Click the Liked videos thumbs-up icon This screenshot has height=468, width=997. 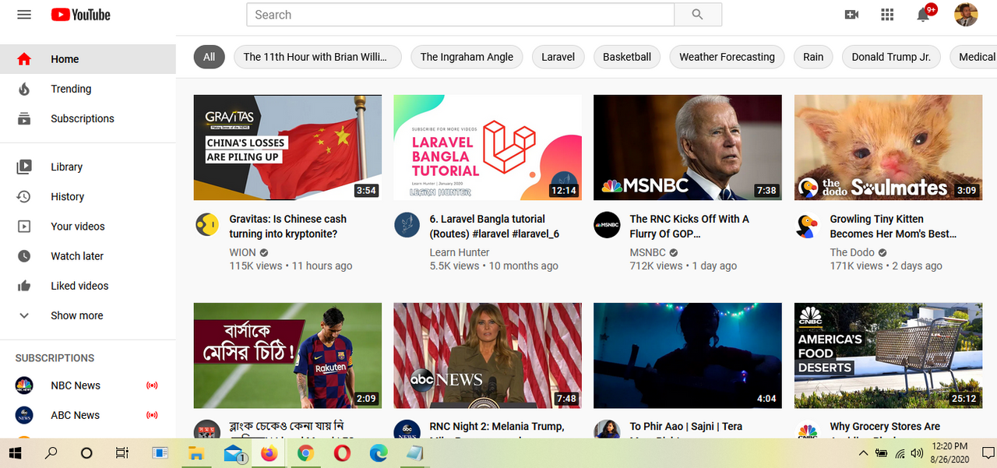pos(24,286)
